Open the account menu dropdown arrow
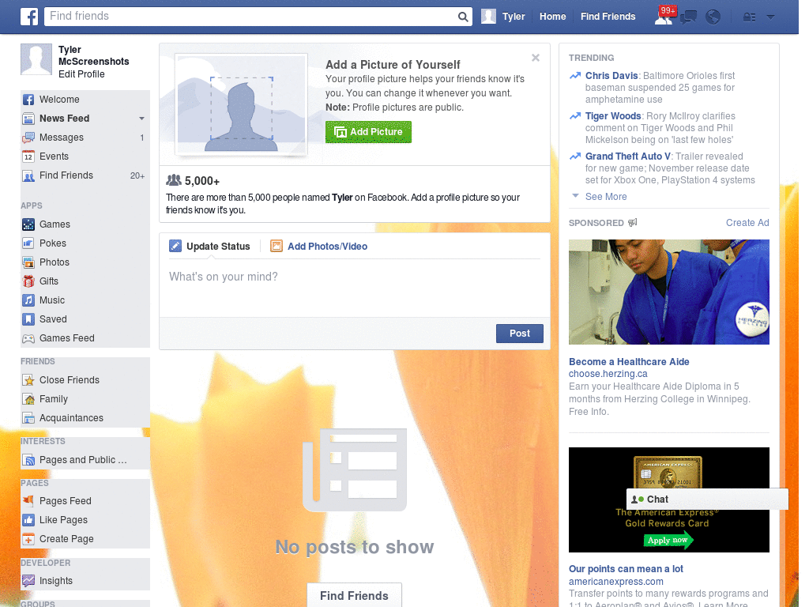 pyautogui.click(x=770, y=17)
